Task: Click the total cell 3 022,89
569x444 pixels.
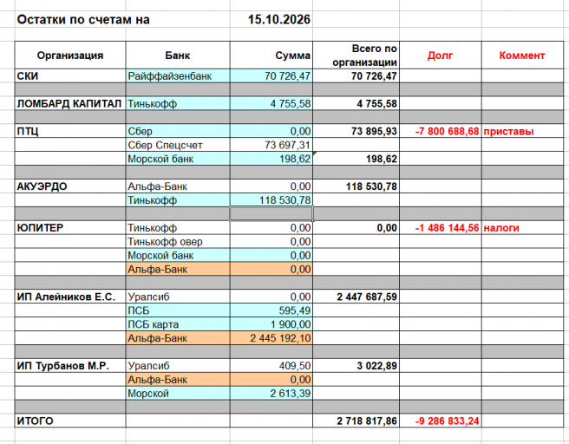Action: pos(356,365)
